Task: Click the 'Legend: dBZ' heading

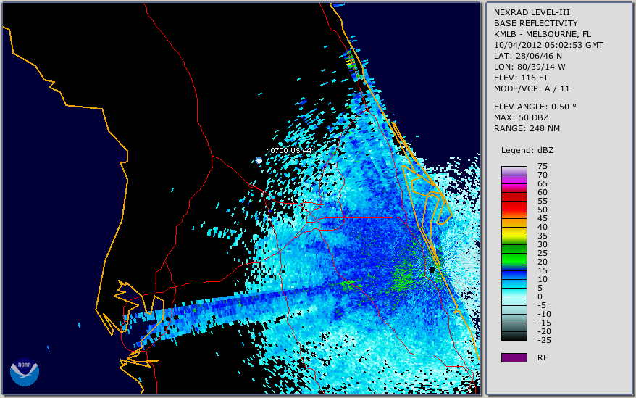Action: pyautogui.click(x=527, y=150)
